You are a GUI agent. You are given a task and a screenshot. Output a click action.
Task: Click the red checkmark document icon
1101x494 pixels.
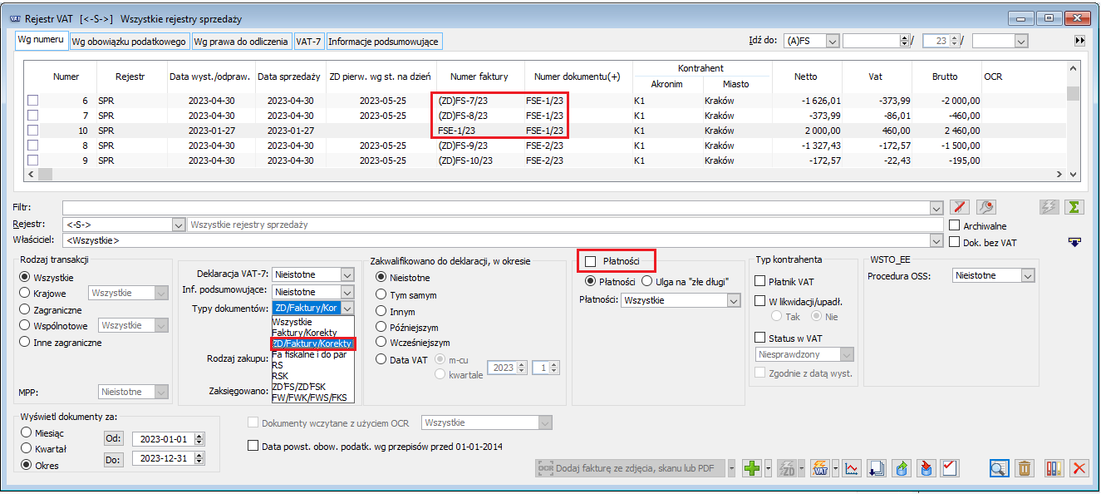pos(951,468)
